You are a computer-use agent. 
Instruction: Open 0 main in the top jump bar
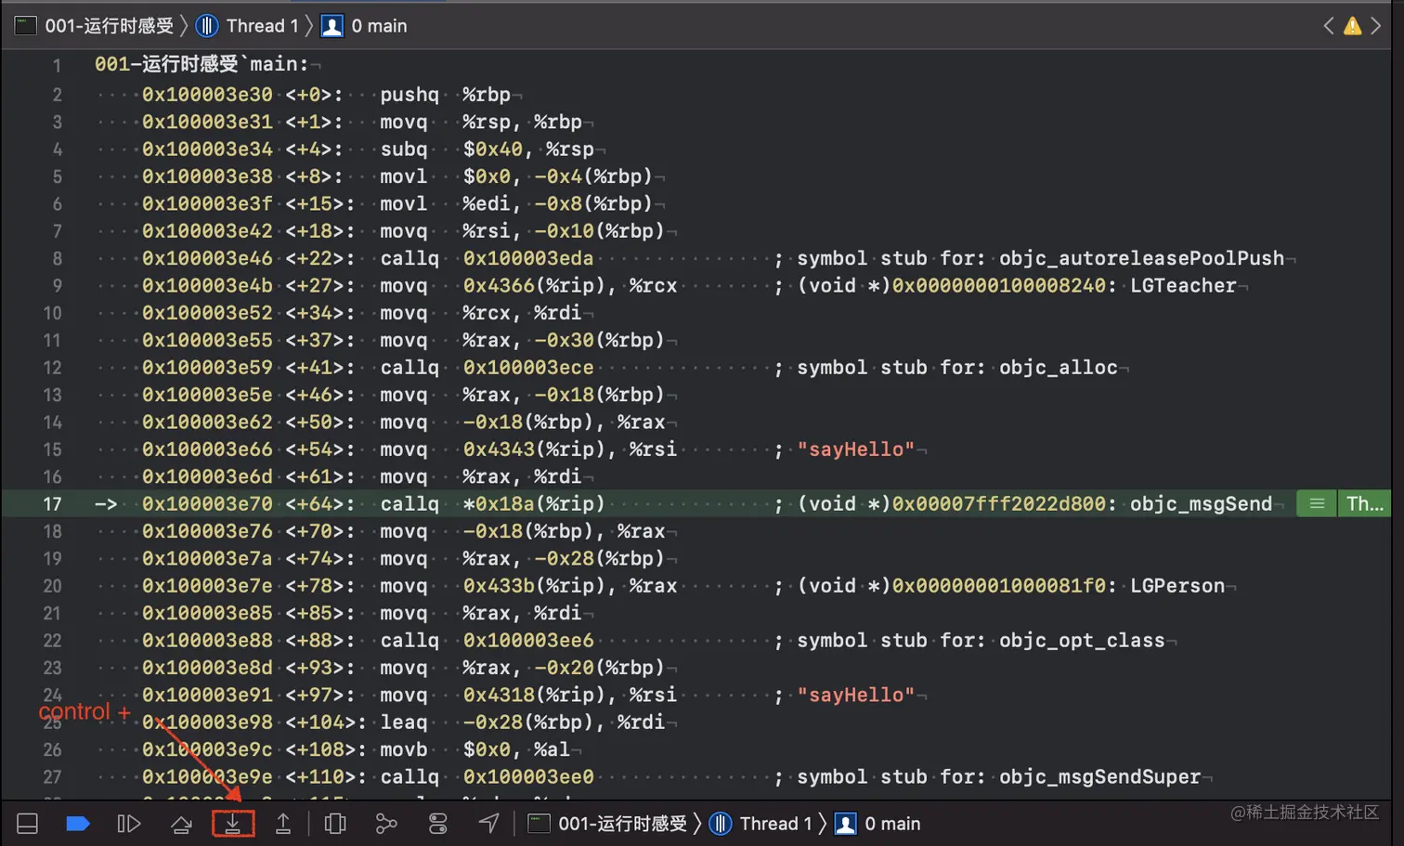pos(379,26)
